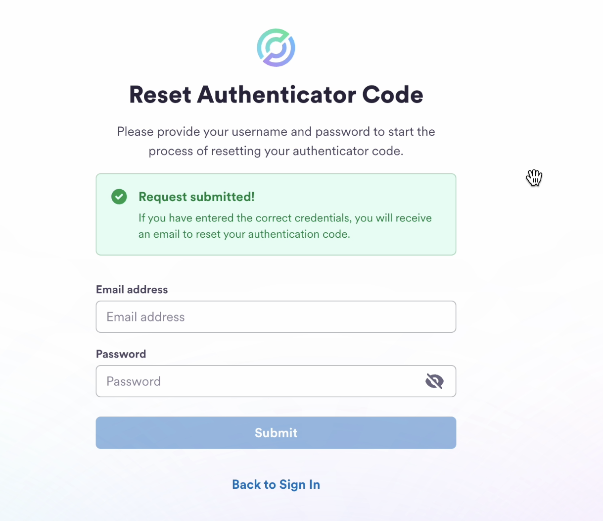Click the word Authenticator in the heading

[276, 95]
